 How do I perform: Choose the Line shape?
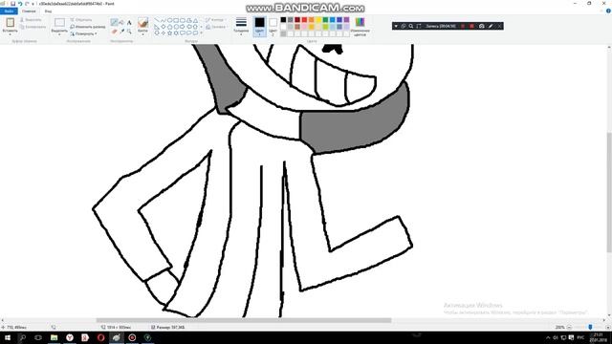[x=157, y=20]
